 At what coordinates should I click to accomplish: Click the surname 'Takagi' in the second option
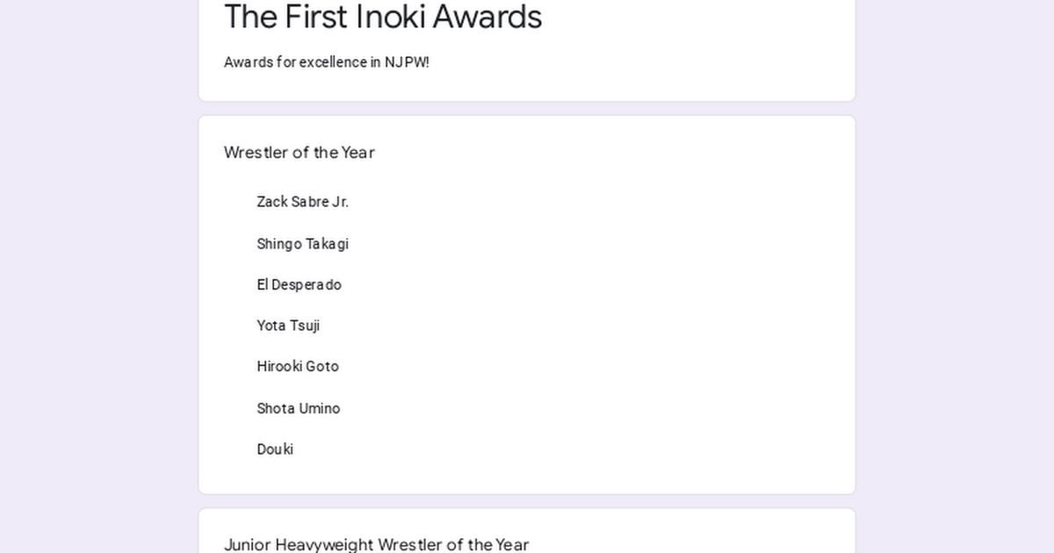pyautogui.click(x=327, y=244)
